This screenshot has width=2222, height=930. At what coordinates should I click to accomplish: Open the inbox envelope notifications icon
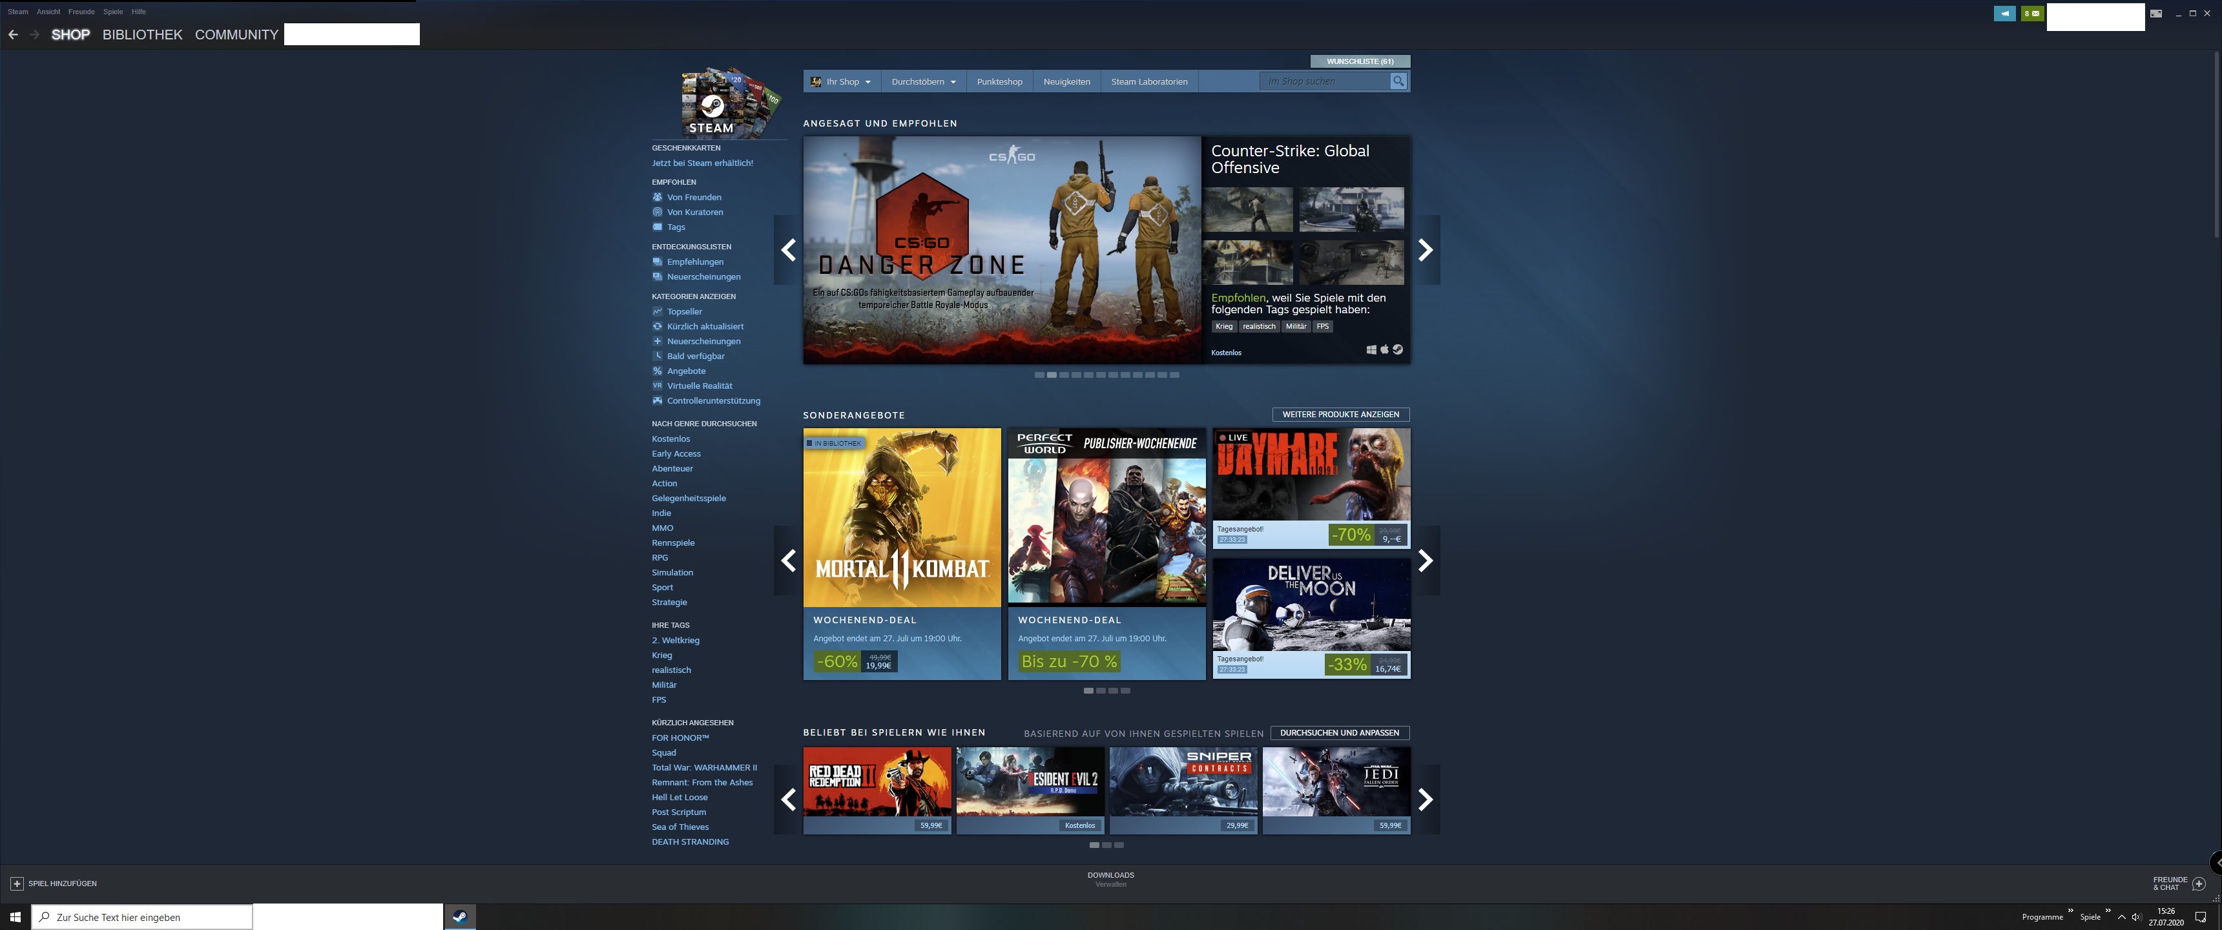2032,14
